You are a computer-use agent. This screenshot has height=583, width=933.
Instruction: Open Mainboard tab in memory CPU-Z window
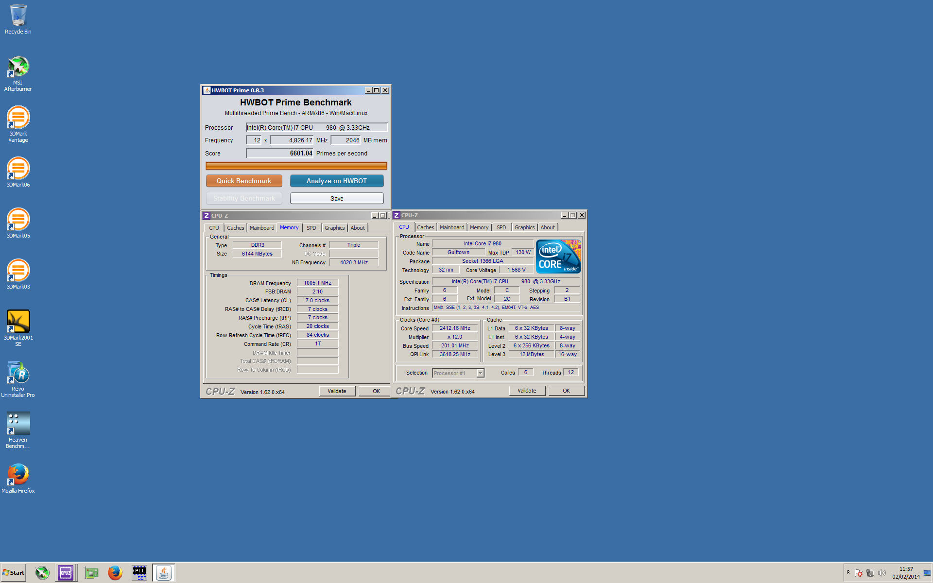click(x=262, y=228)
